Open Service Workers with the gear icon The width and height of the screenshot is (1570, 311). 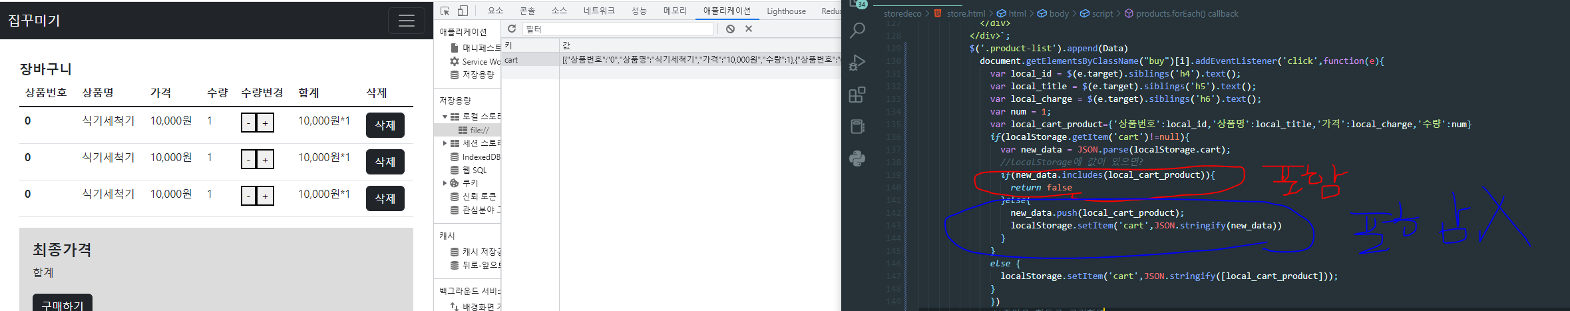coord(475,61)
